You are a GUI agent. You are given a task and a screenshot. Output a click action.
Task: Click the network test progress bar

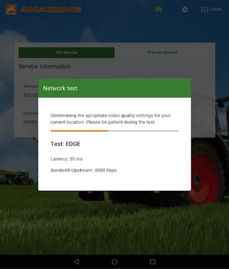coord(115,131)
